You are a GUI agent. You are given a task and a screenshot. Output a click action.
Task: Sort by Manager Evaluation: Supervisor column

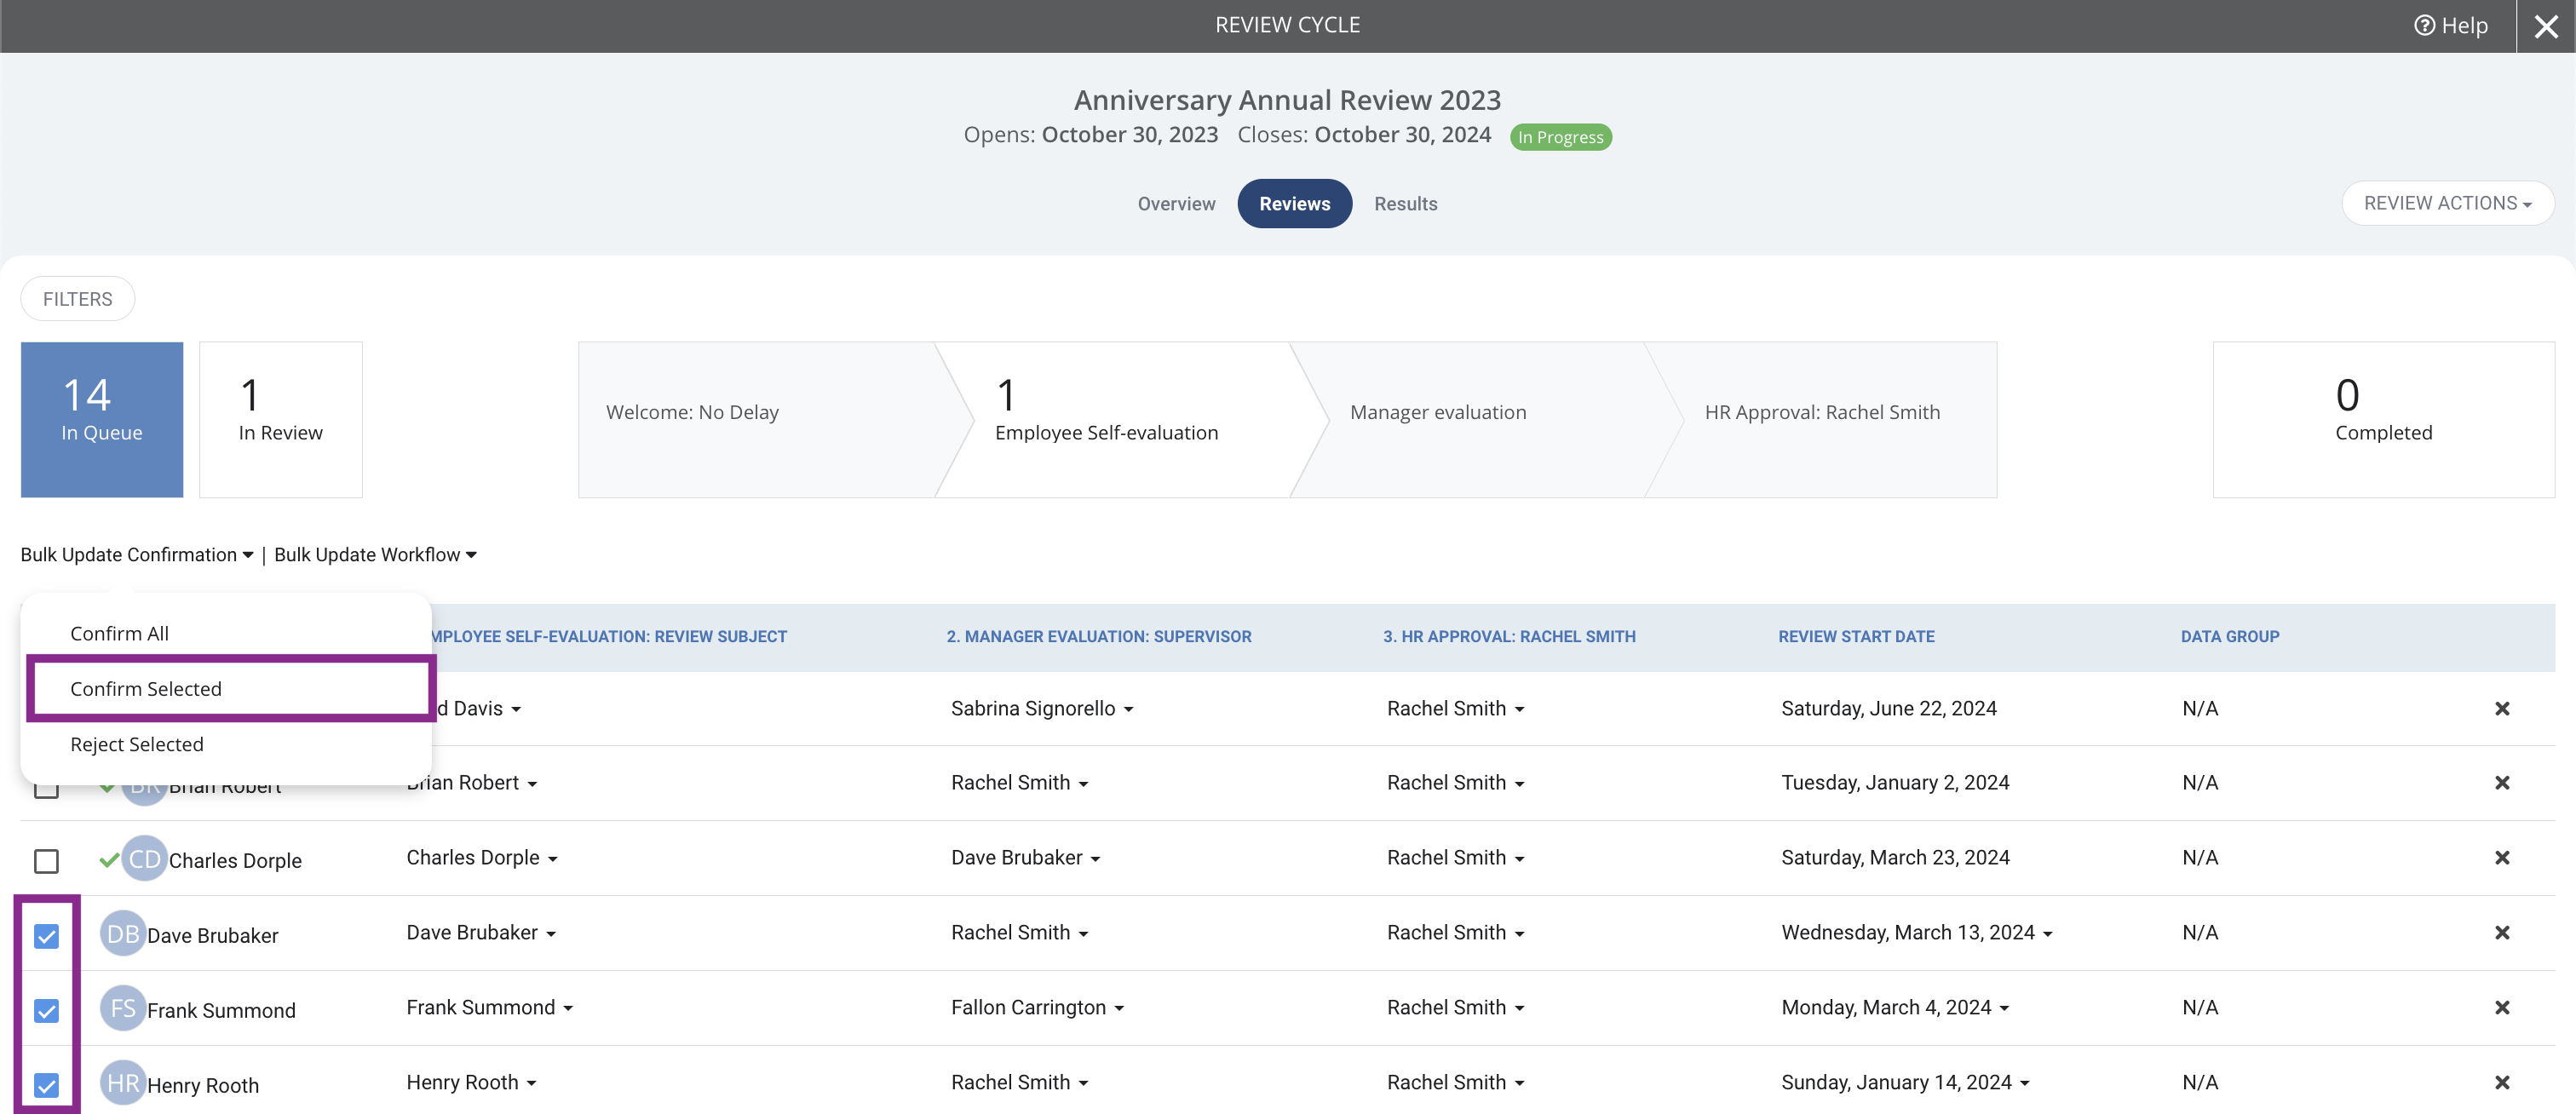coord(1098,637)
